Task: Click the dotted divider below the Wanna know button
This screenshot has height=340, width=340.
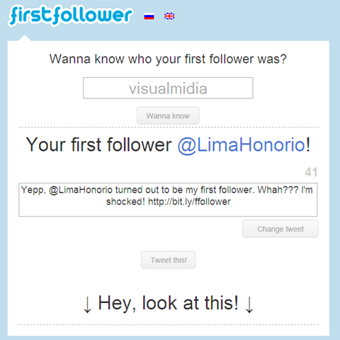Action: 168,127
